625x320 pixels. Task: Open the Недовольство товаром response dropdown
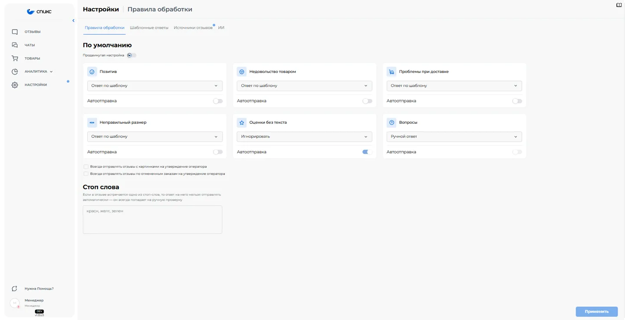304,86
